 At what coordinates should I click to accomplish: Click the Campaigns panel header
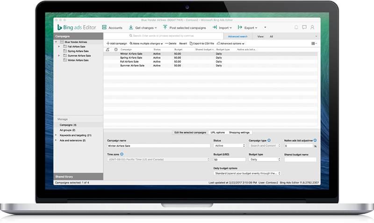pos(78,36)
